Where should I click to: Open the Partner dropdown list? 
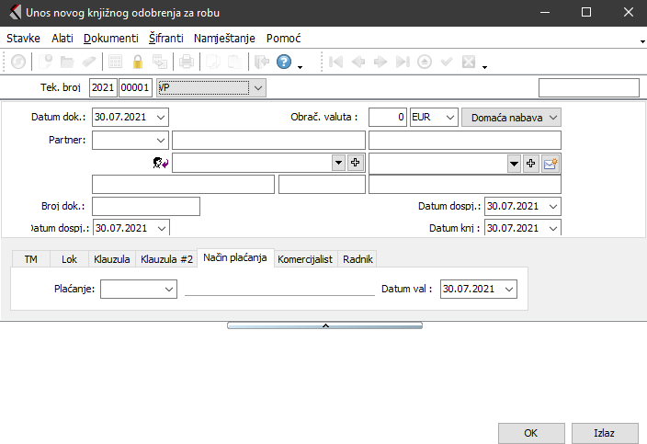pyautogui.click(x=162, y=140)
